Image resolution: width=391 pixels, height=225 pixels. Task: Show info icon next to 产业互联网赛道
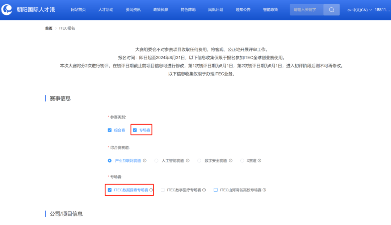click(144, 161)
